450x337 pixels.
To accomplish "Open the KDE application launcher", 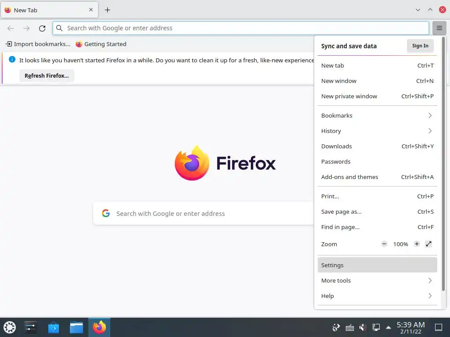I will (x=10, y=327).
